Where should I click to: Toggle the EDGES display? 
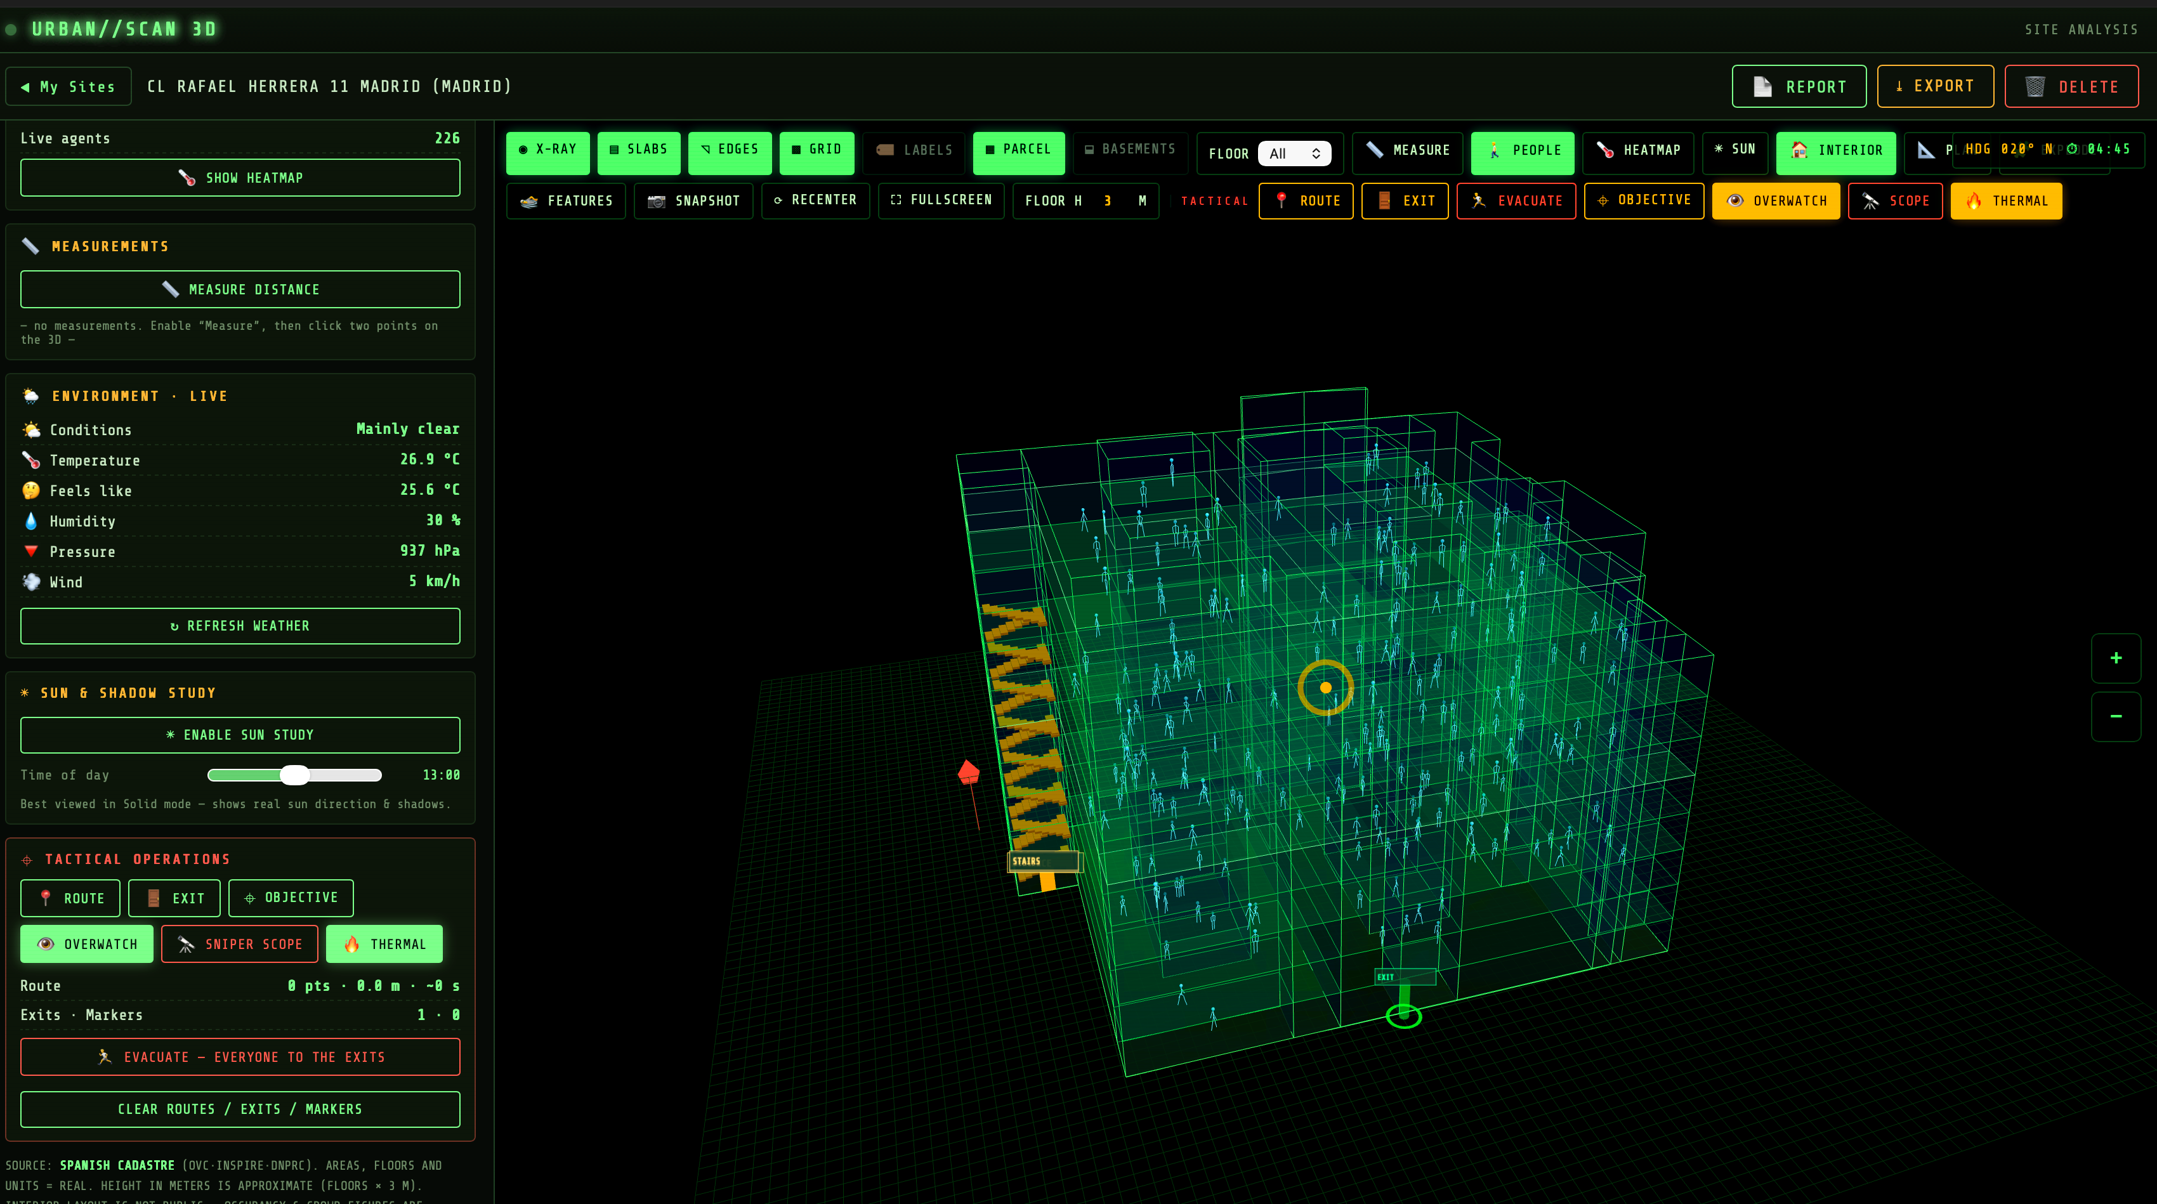point(730,154)
